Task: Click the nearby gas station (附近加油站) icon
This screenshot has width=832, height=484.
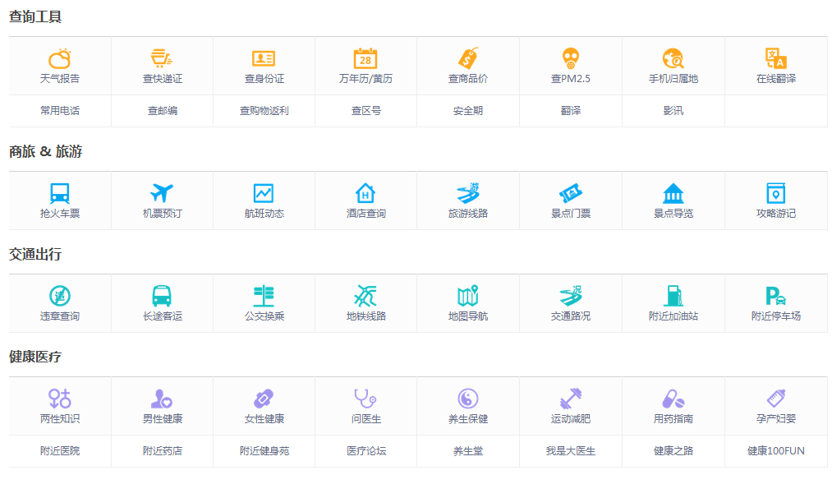Action: coord(673,296)
